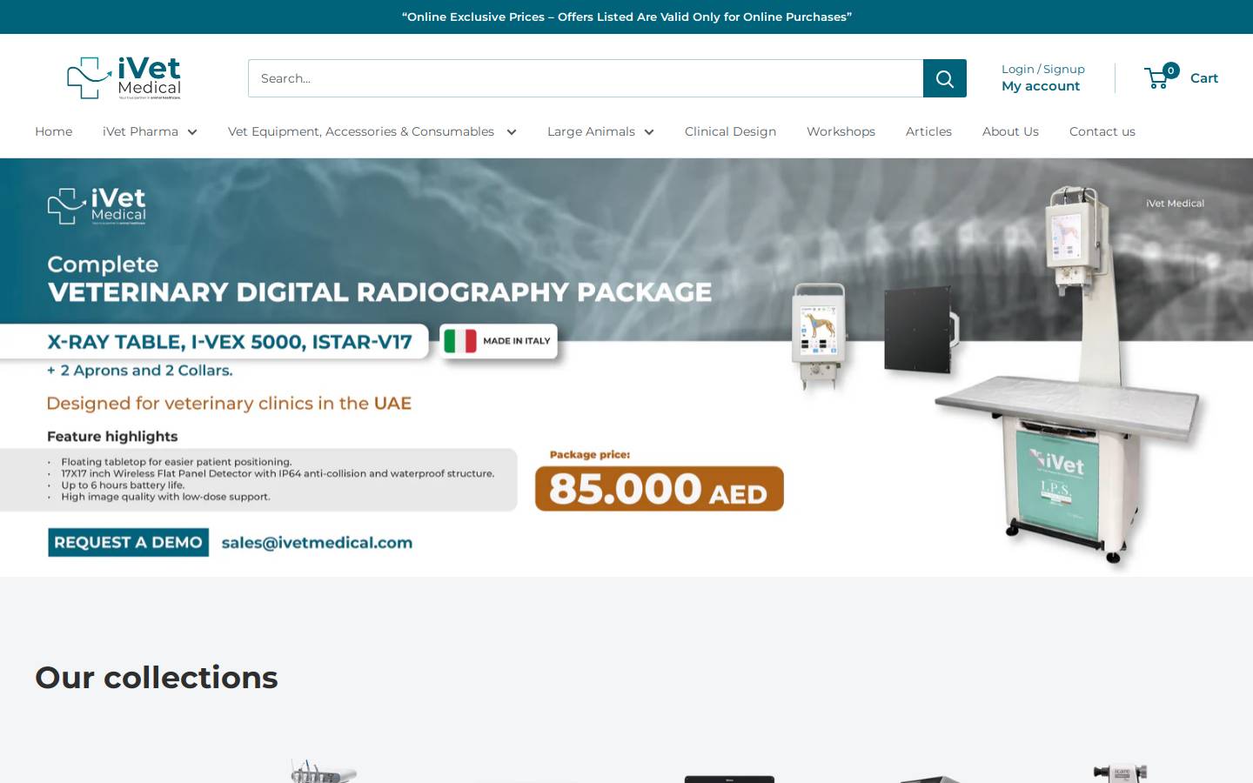Open the Workshops page
Viewport: 1253px width, 783px height.
(841, 131)
